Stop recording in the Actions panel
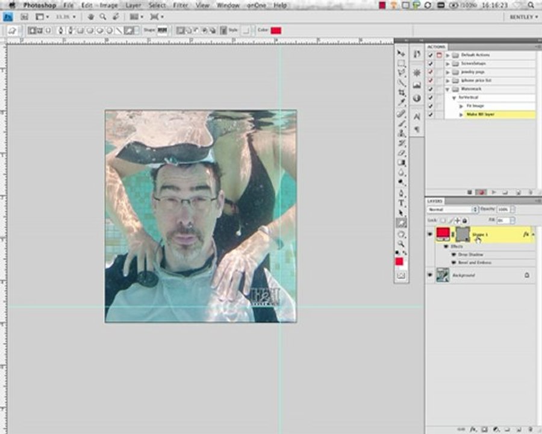The image size is (542, 434). pos(469,192)
